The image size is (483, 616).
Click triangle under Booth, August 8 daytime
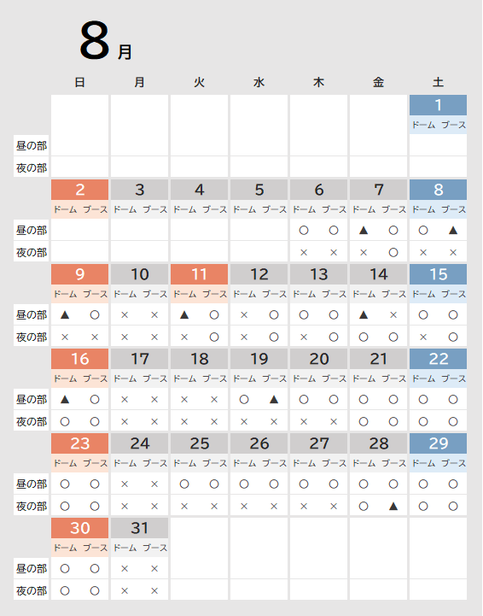[453, 230]
